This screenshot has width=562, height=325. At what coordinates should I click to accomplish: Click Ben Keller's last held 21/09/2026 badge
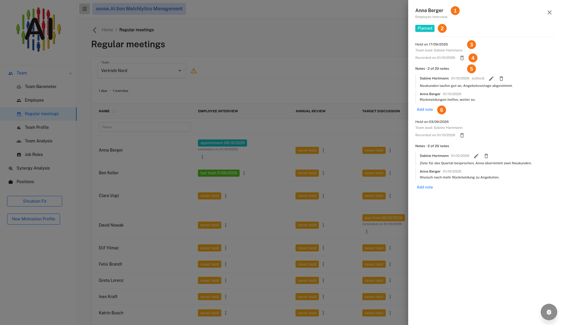219,173
